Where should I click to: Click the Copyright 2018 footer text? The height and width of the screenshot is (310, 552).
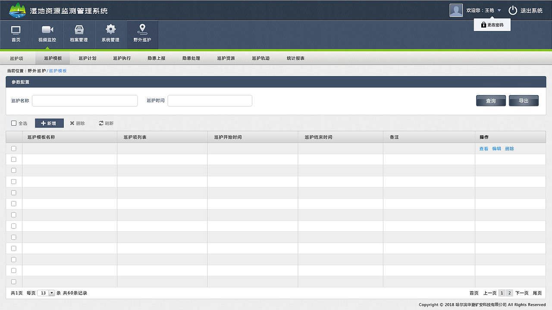[x=482, y=305]
